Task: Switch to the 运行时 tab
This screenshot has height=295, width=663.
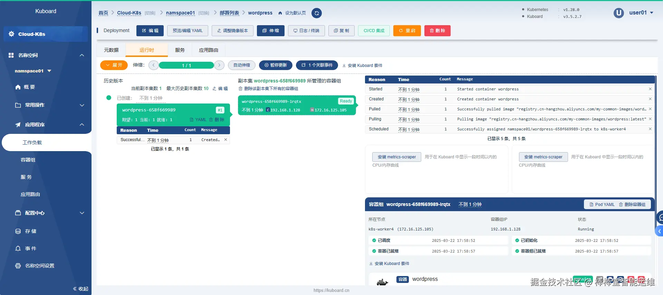Action: pyautogui.click(x=147, y=50)
